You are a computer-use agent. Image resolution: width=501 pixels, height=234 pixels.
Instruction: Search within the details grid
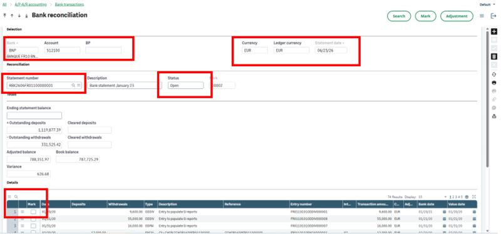pyautogui.click(x=16, y=196)
